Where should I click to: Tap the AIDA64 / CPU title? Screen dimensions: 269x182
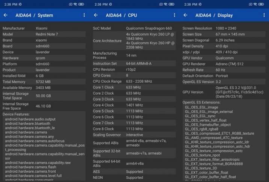[121, 15]
